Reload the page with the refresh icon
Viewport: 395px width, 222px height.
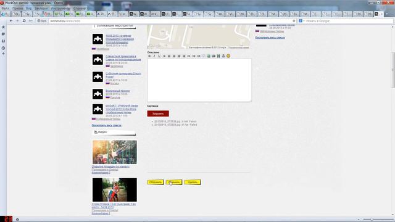24,21
